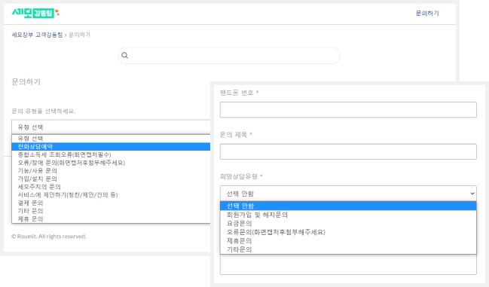This screenshot has height=287, width=489.
Task: Select 오류문의(화면캡처후첨부해주세요) option
Action: [348, 232]
